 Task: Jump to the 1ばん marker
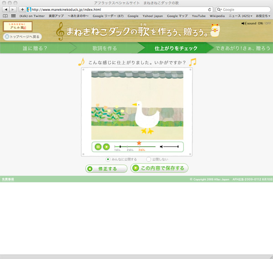click(117, 150)
